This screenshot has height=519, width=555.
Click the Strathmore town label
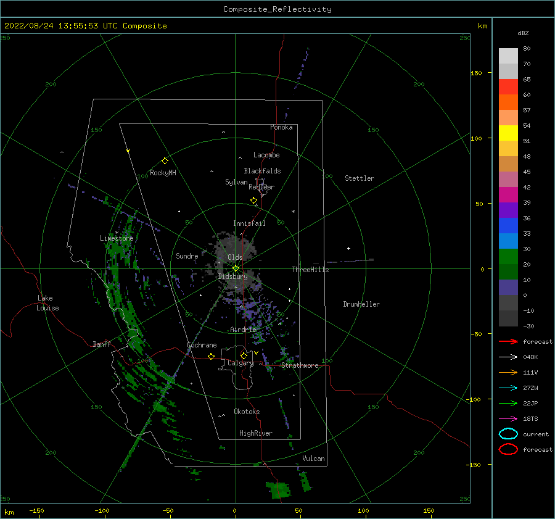click(x=300, y=365)
